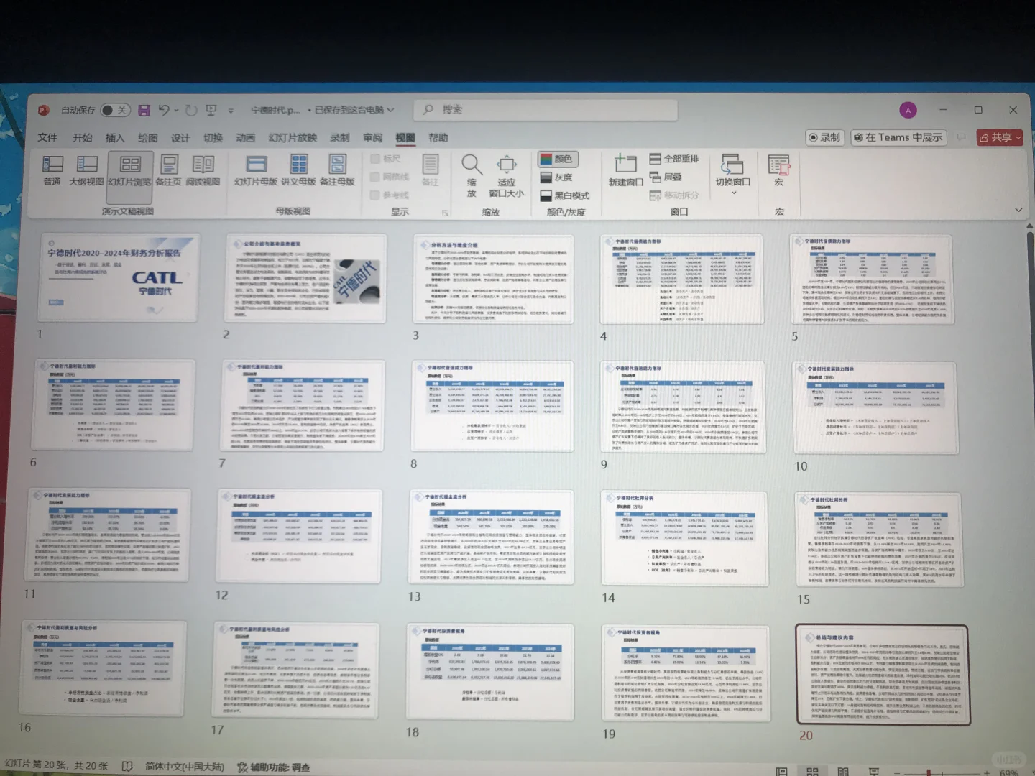Screen dimensions: 1035x776
Task: Click spell-check book icon in status bar
Action: [127, 767]
